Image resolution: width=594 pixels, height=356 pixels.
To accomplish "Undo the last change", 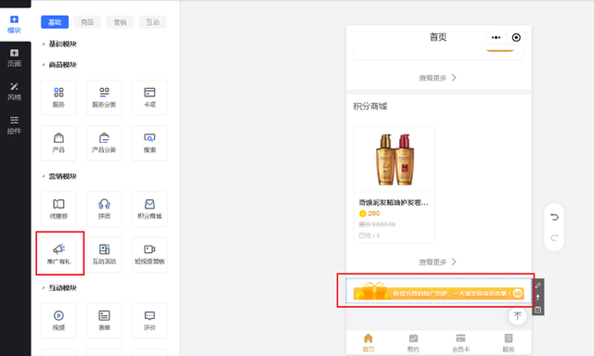I will click(x=554, y=217).
